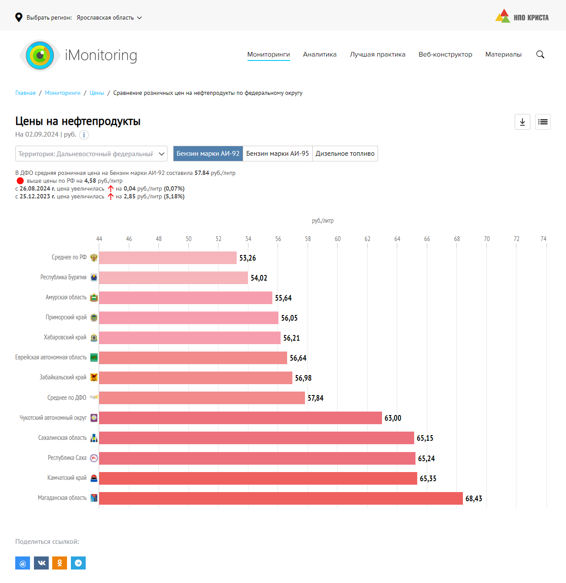Click the Главная breadcrumb link

25,93
